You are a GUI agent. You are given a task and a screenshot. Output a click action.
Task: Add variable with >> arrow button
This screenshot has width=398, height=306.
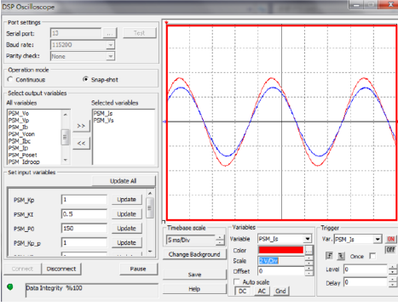(81, 126)
